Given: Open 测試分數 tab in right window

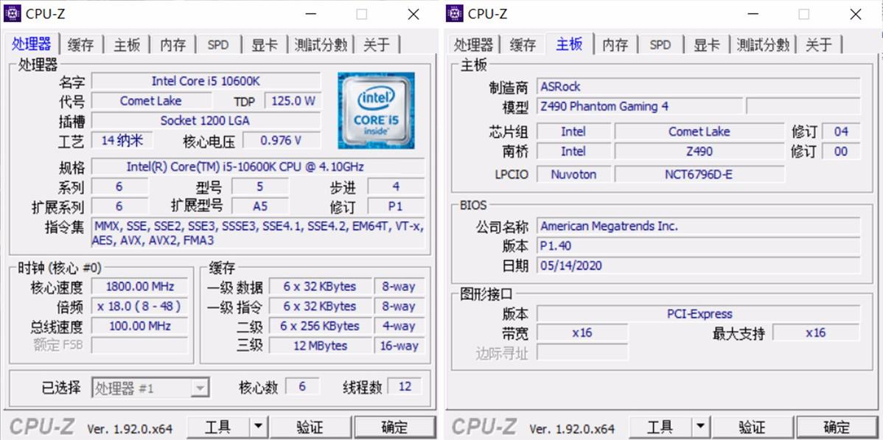Looking at the screenshot, I should pos(763,45).
